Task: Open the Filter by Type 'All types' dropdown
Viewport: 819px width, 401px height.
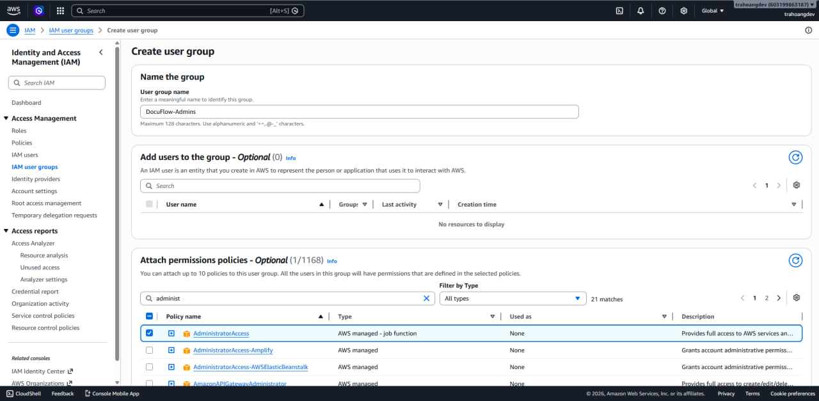Action: click(513, 299)
